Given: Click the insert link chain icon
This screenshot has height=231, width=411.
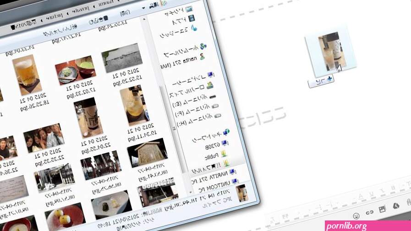Looking at the screenshot, I should 369,212.
